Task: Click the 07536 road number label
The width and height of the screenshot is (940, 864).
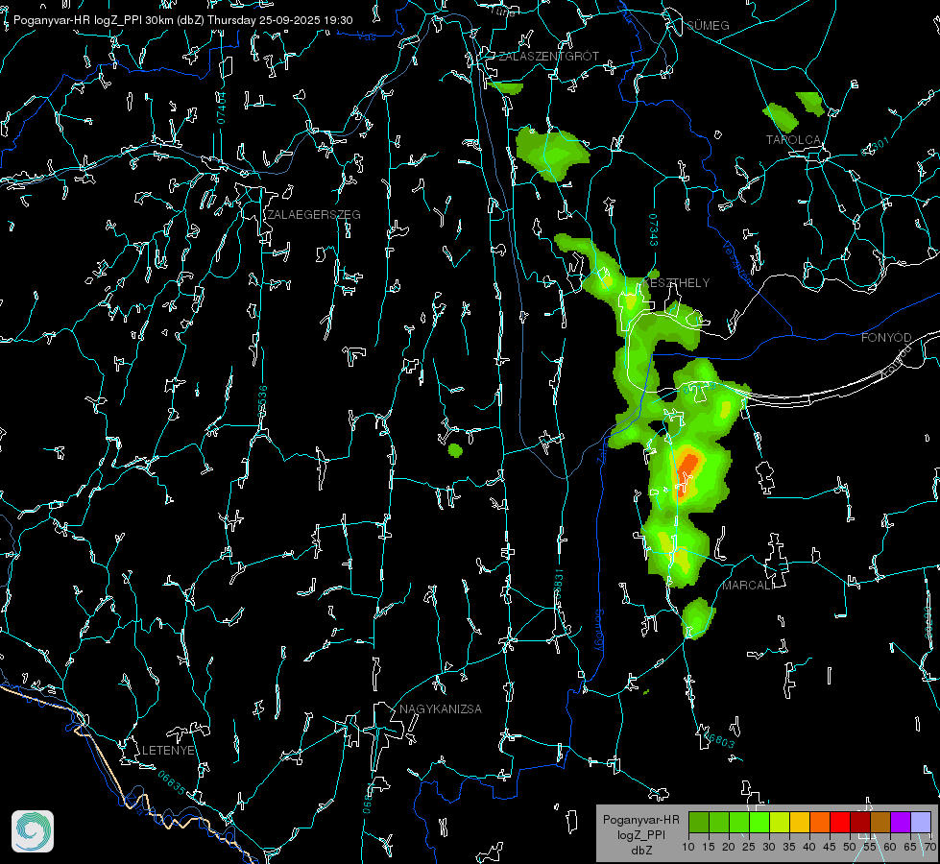Action: point(262,401)
